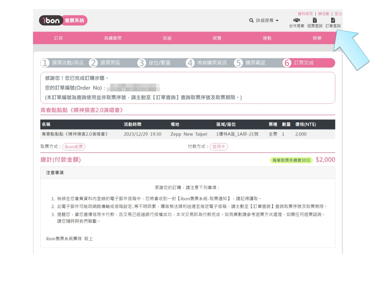Click the ibon紙票 pickup method tag
Viewport: 392px width, 294px height.
pyautogui.click(x=74, y=147)
